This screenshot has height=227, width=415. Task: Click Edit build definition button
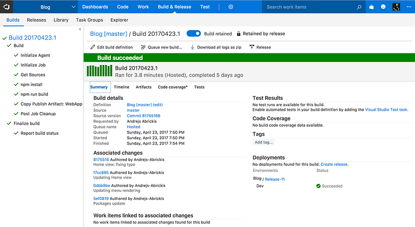click(112, 47)
